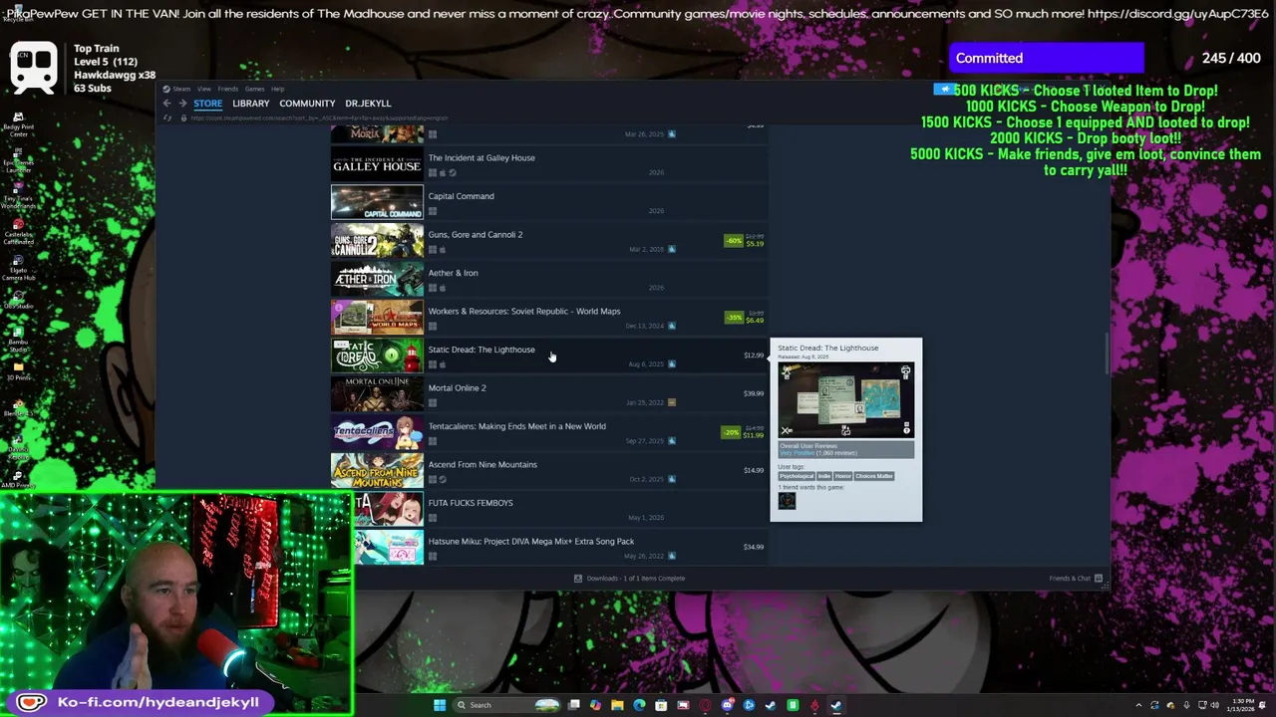Image resolution: width=1276 pixels, height=717 pixels.
Task: Click the Psychological user tag
Action: tap(797, 476)
